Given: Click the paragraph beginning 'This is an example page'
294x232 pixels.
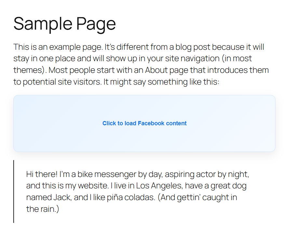Looking at the screenshot, I should point(140,63).
